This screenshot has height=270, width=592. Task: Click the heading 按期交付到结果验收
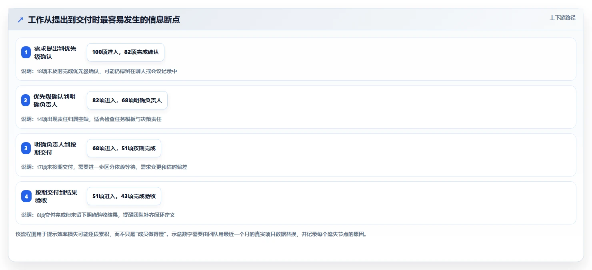pos(56,196)
